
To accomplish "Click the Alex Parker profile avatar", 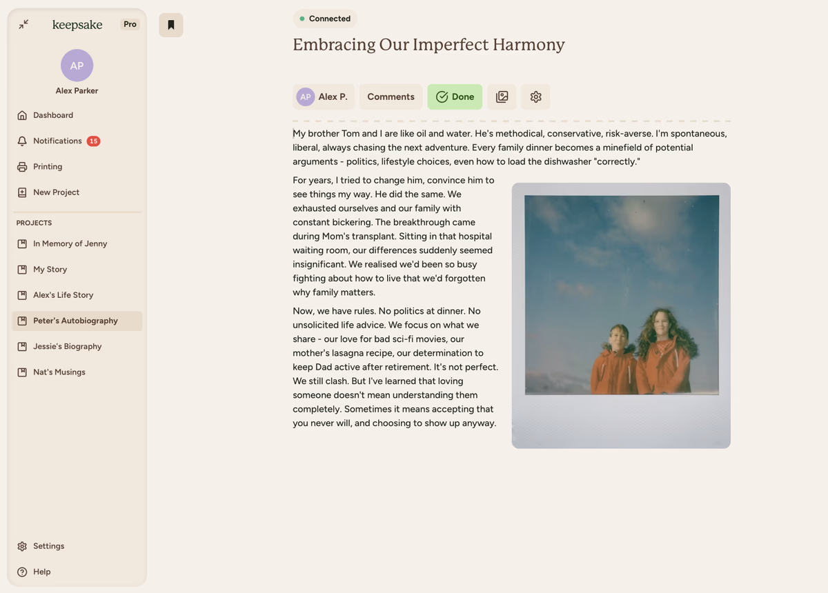I will click(77, 66).
